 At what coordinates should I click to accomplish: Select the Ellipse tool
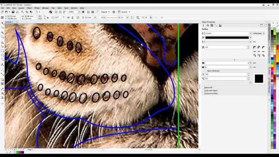(x=3, y=55)
